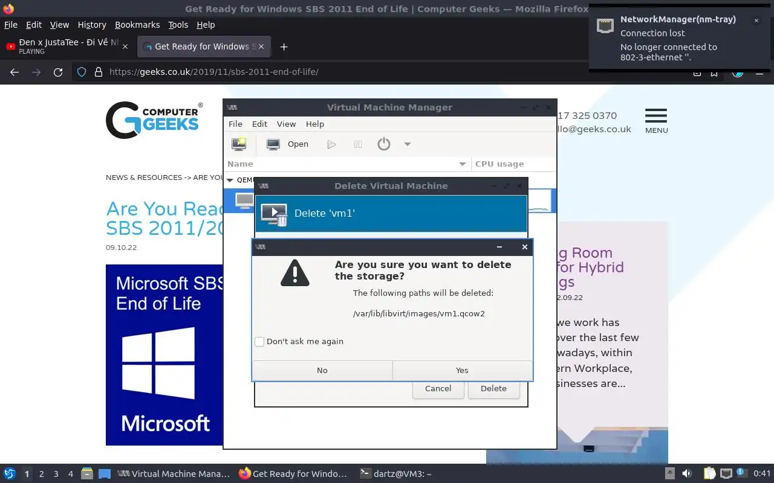Click Open in Virtual Machine Manager toolbar
The width and height of the screenshot is (774, 483).
(x=288, y=144)
